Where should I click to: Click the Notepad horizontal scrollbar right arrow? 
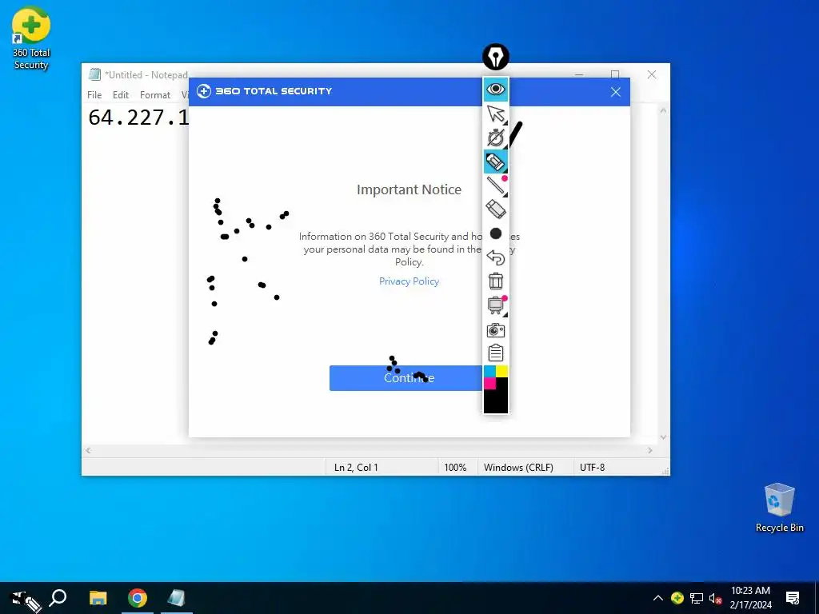649,450
